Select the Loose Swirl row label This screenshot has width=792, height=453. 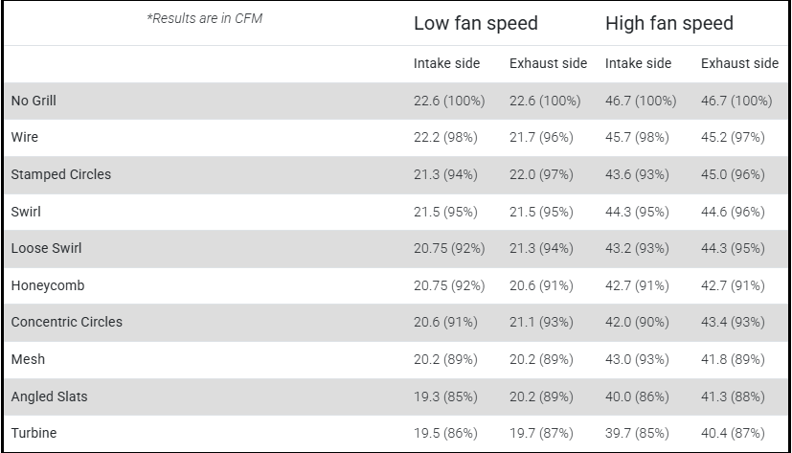tap(46, 248)
